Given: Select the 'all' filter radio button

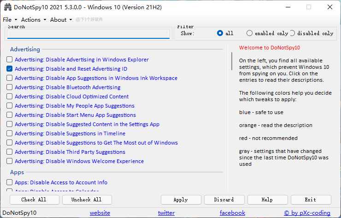Looking at the screenshot, I should coord(220,33).
